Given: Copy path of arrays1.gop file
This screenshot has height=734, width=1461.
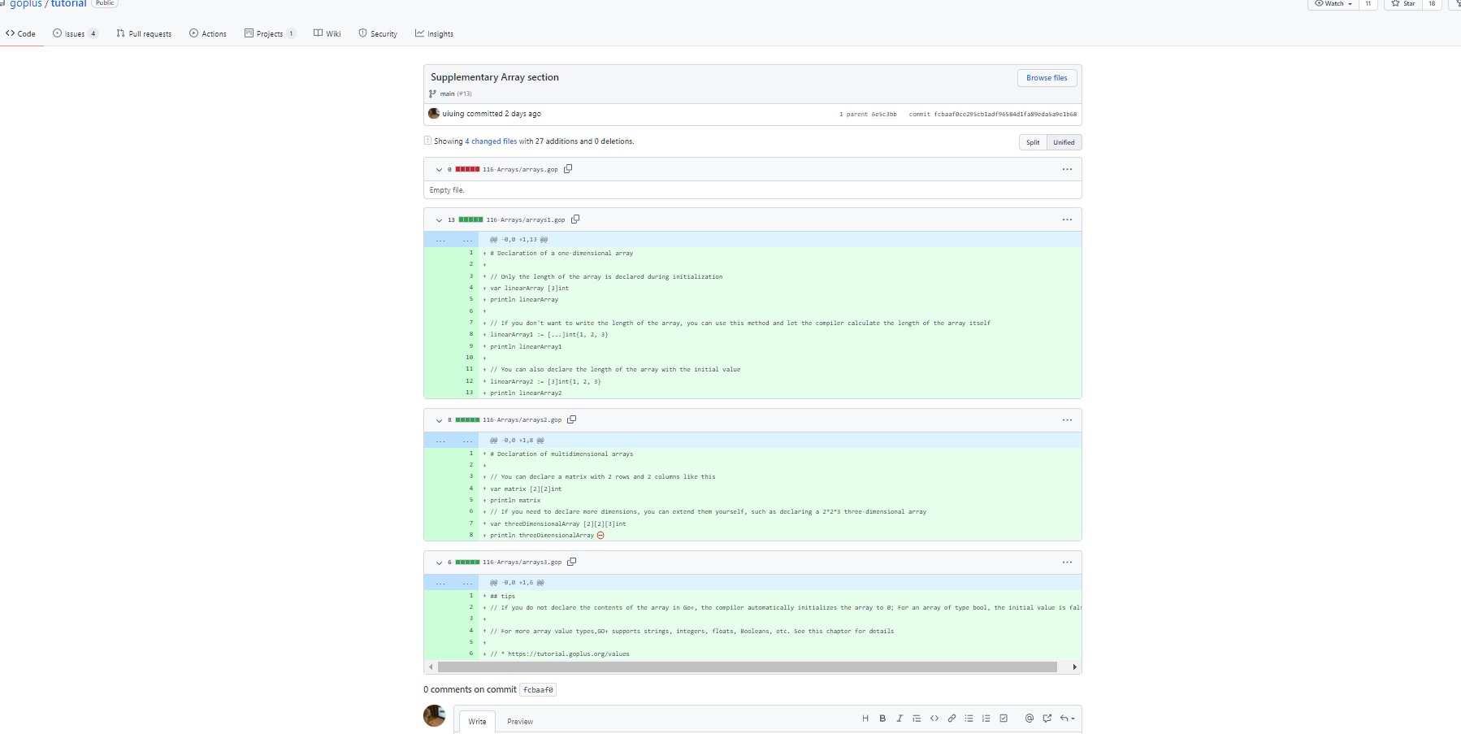Looking at the screenshot, I should click(x=575, y=219).
